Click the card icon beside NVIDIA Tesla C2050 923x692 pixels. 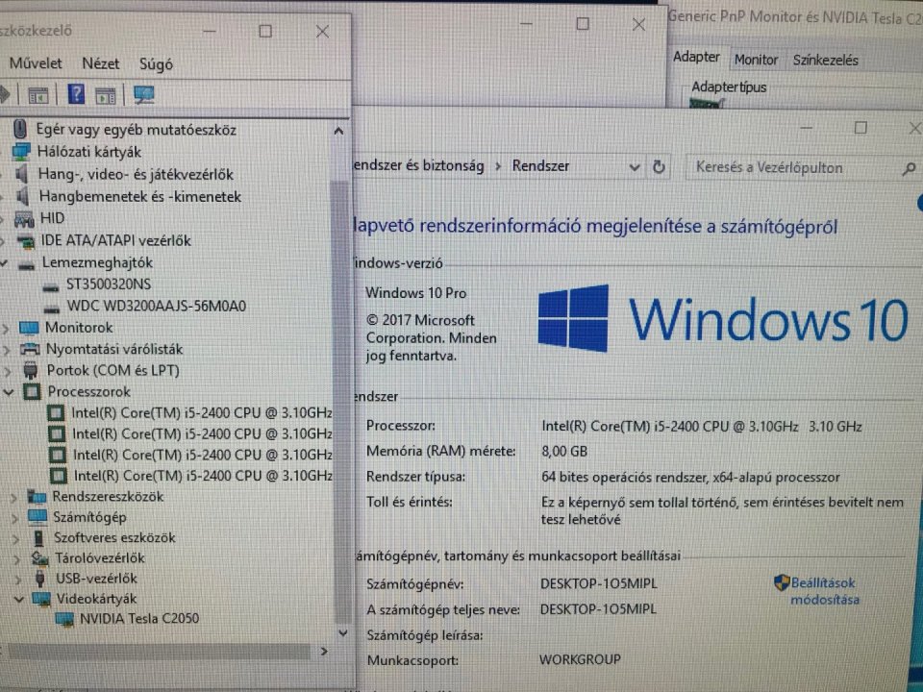point(64,620)
